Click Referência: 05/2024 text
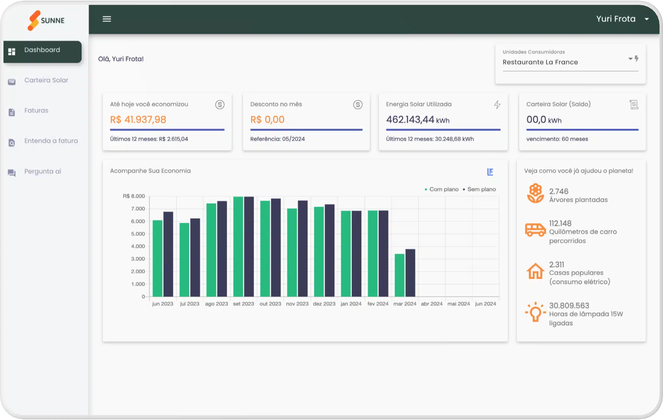The image size is (663, 420). tap(278, 139)
